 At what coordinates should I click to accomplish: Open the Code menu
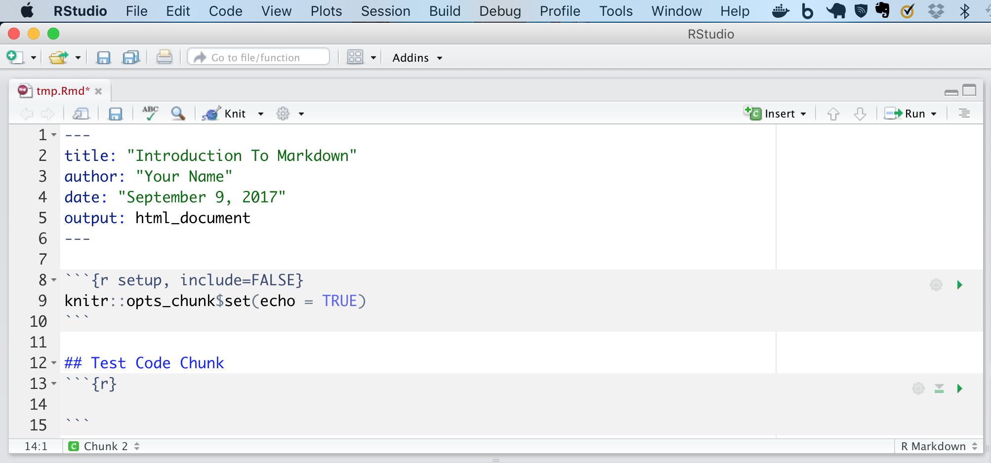[x=225, y=11]
